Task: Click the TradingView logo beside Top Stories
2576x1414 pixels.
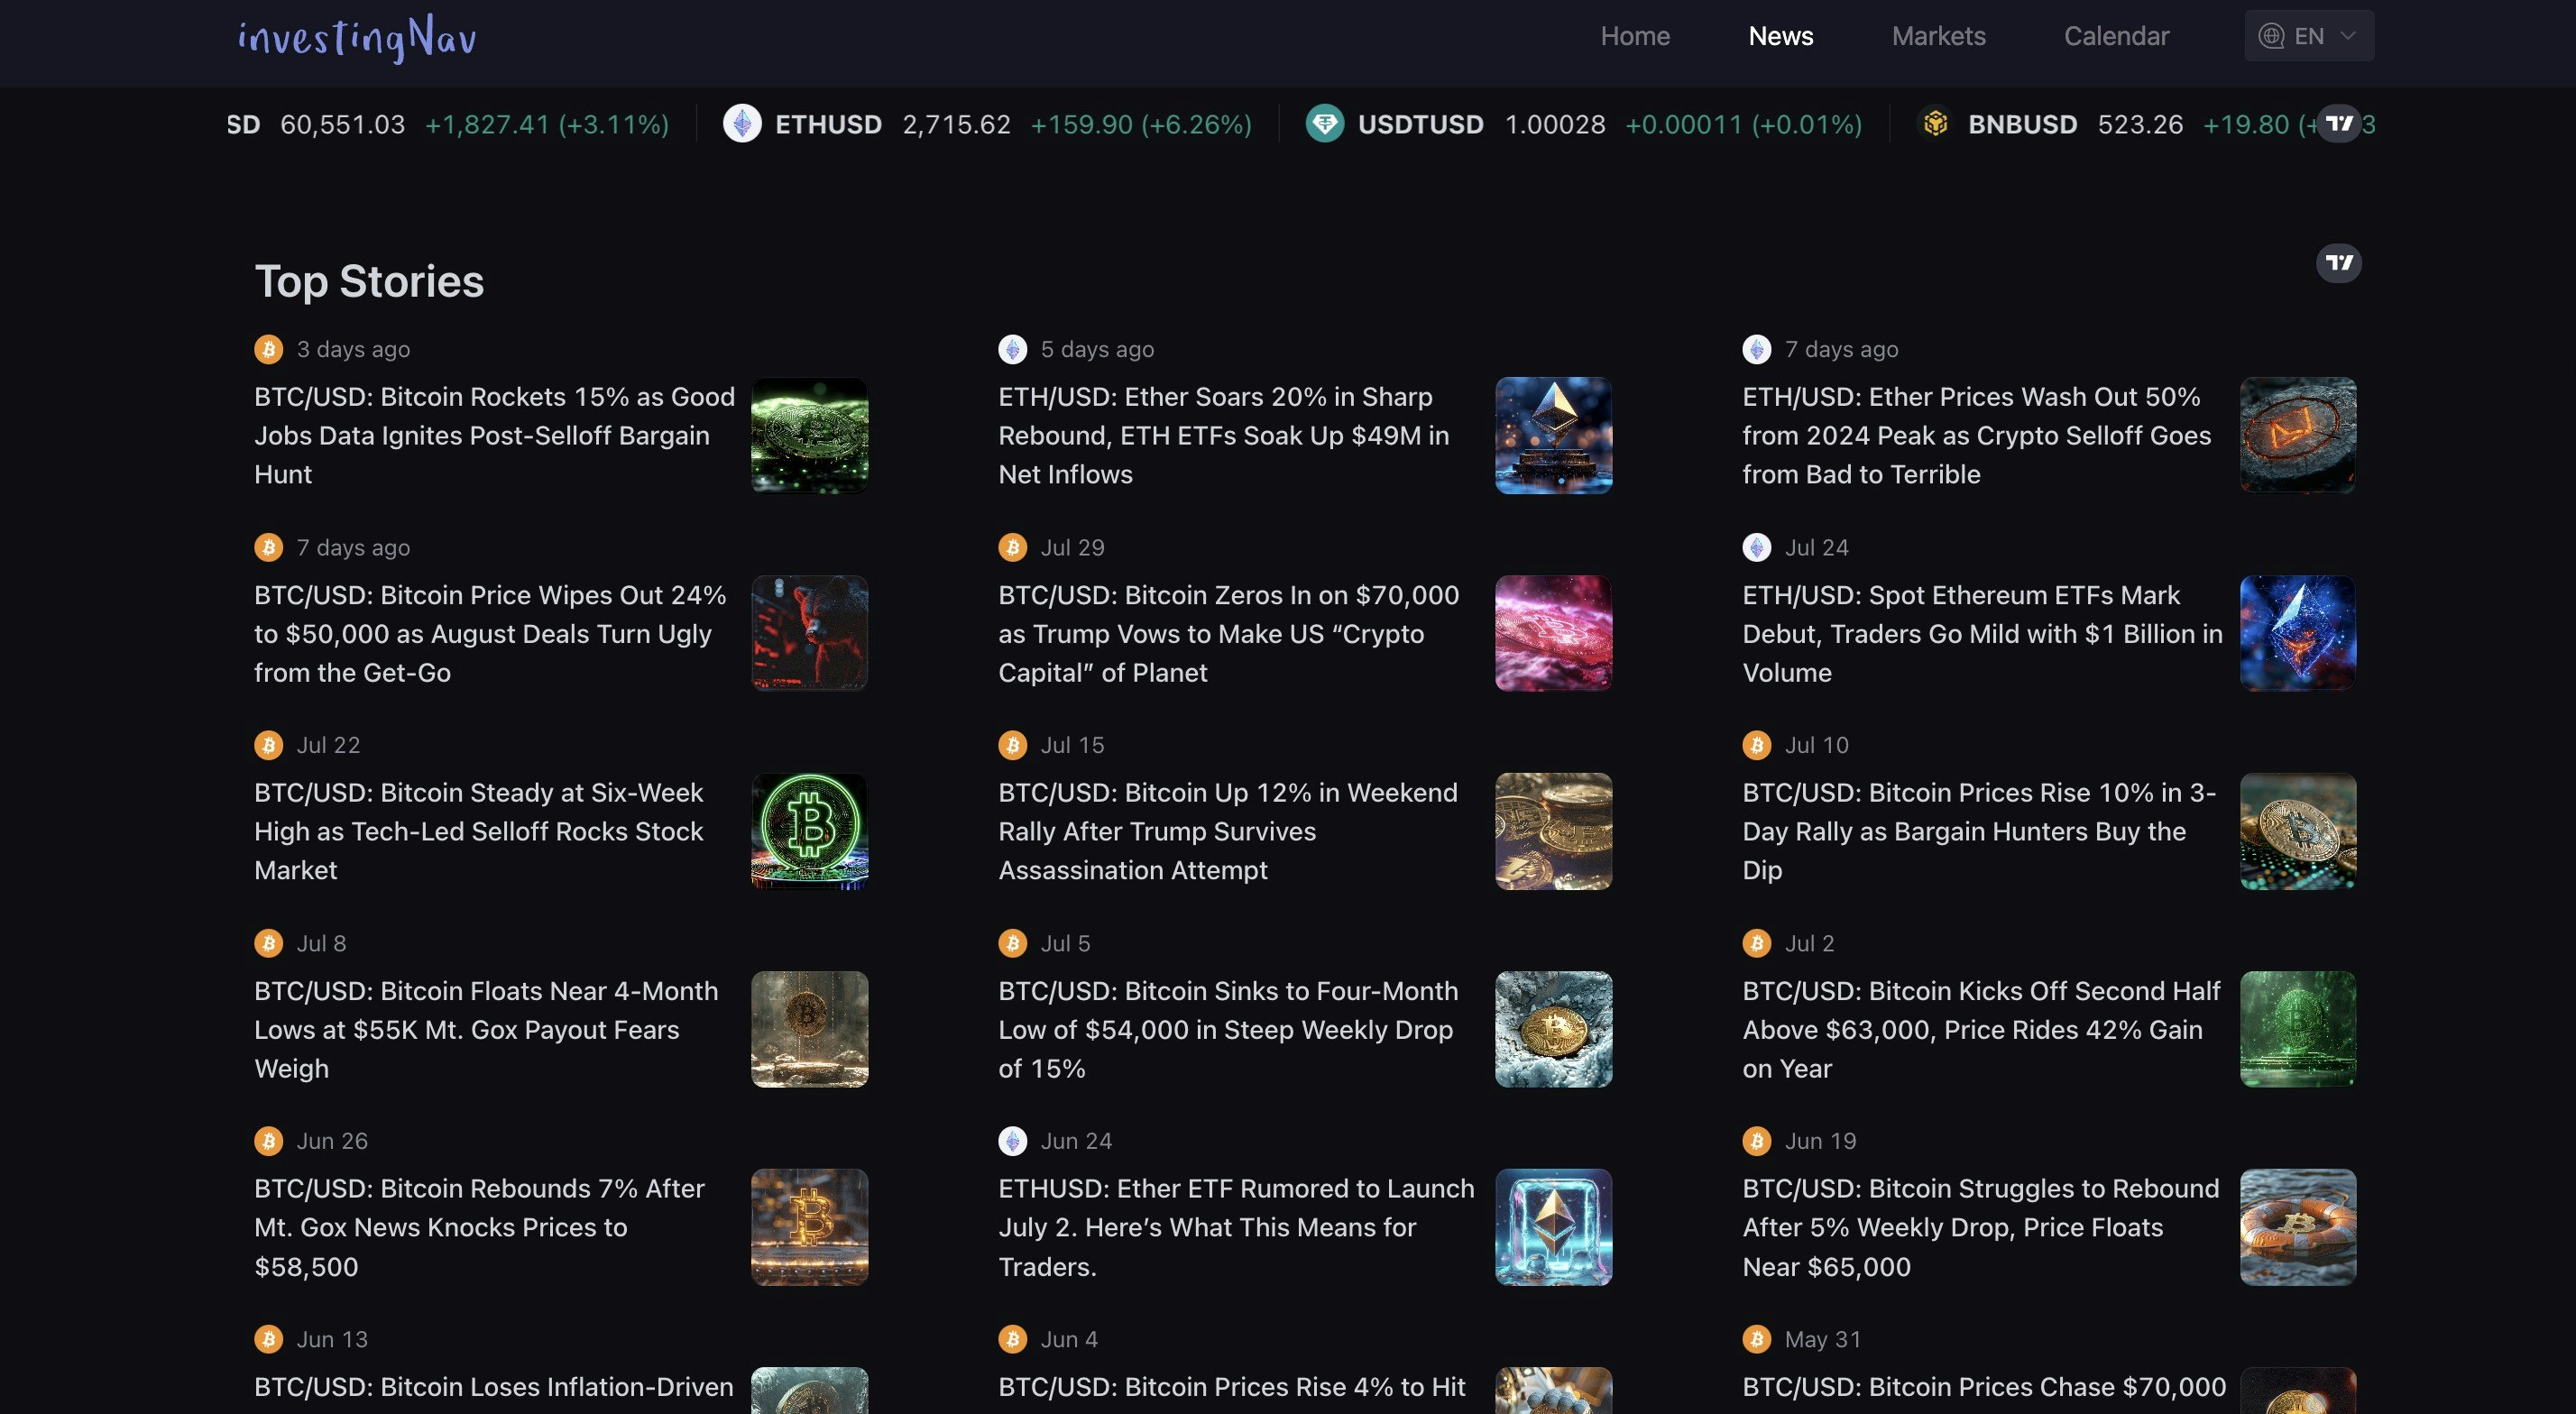Action: pyautogui.click(x=2339, y=263)
